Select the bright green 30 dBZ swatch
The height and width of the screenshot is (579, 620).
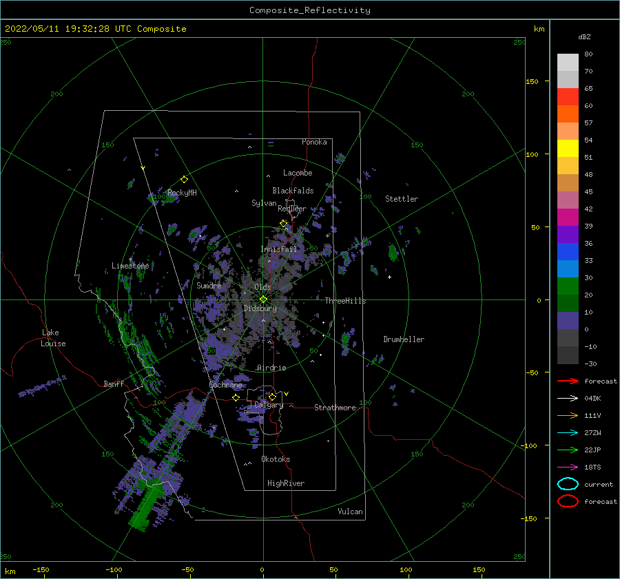[568, 286]
